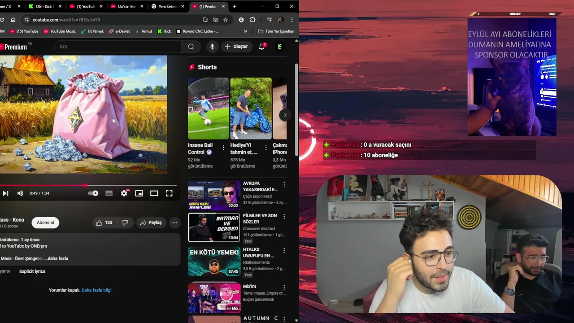The height and width of the screenshot is (323, 574).
Task: Open Tüm Yer İşaretleri folder
Action: tap(276, 31)
